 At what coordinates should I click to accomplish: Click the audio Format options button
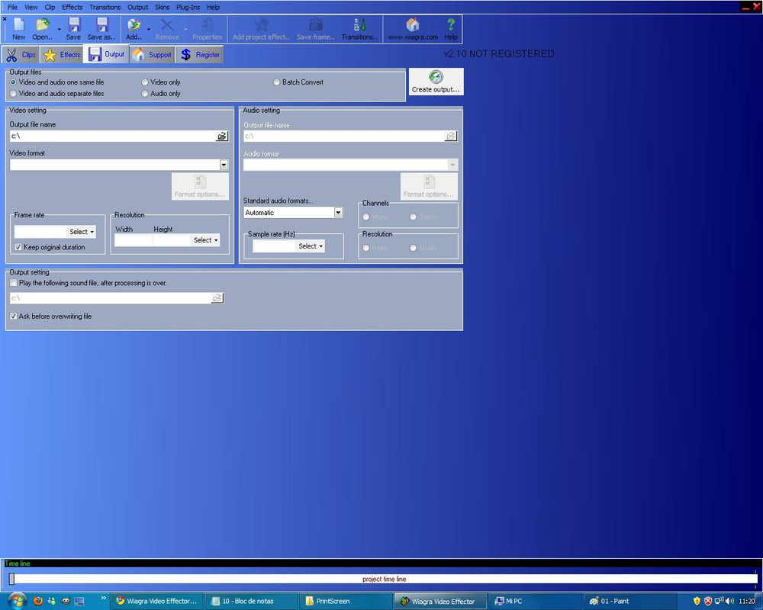point(429,186)
